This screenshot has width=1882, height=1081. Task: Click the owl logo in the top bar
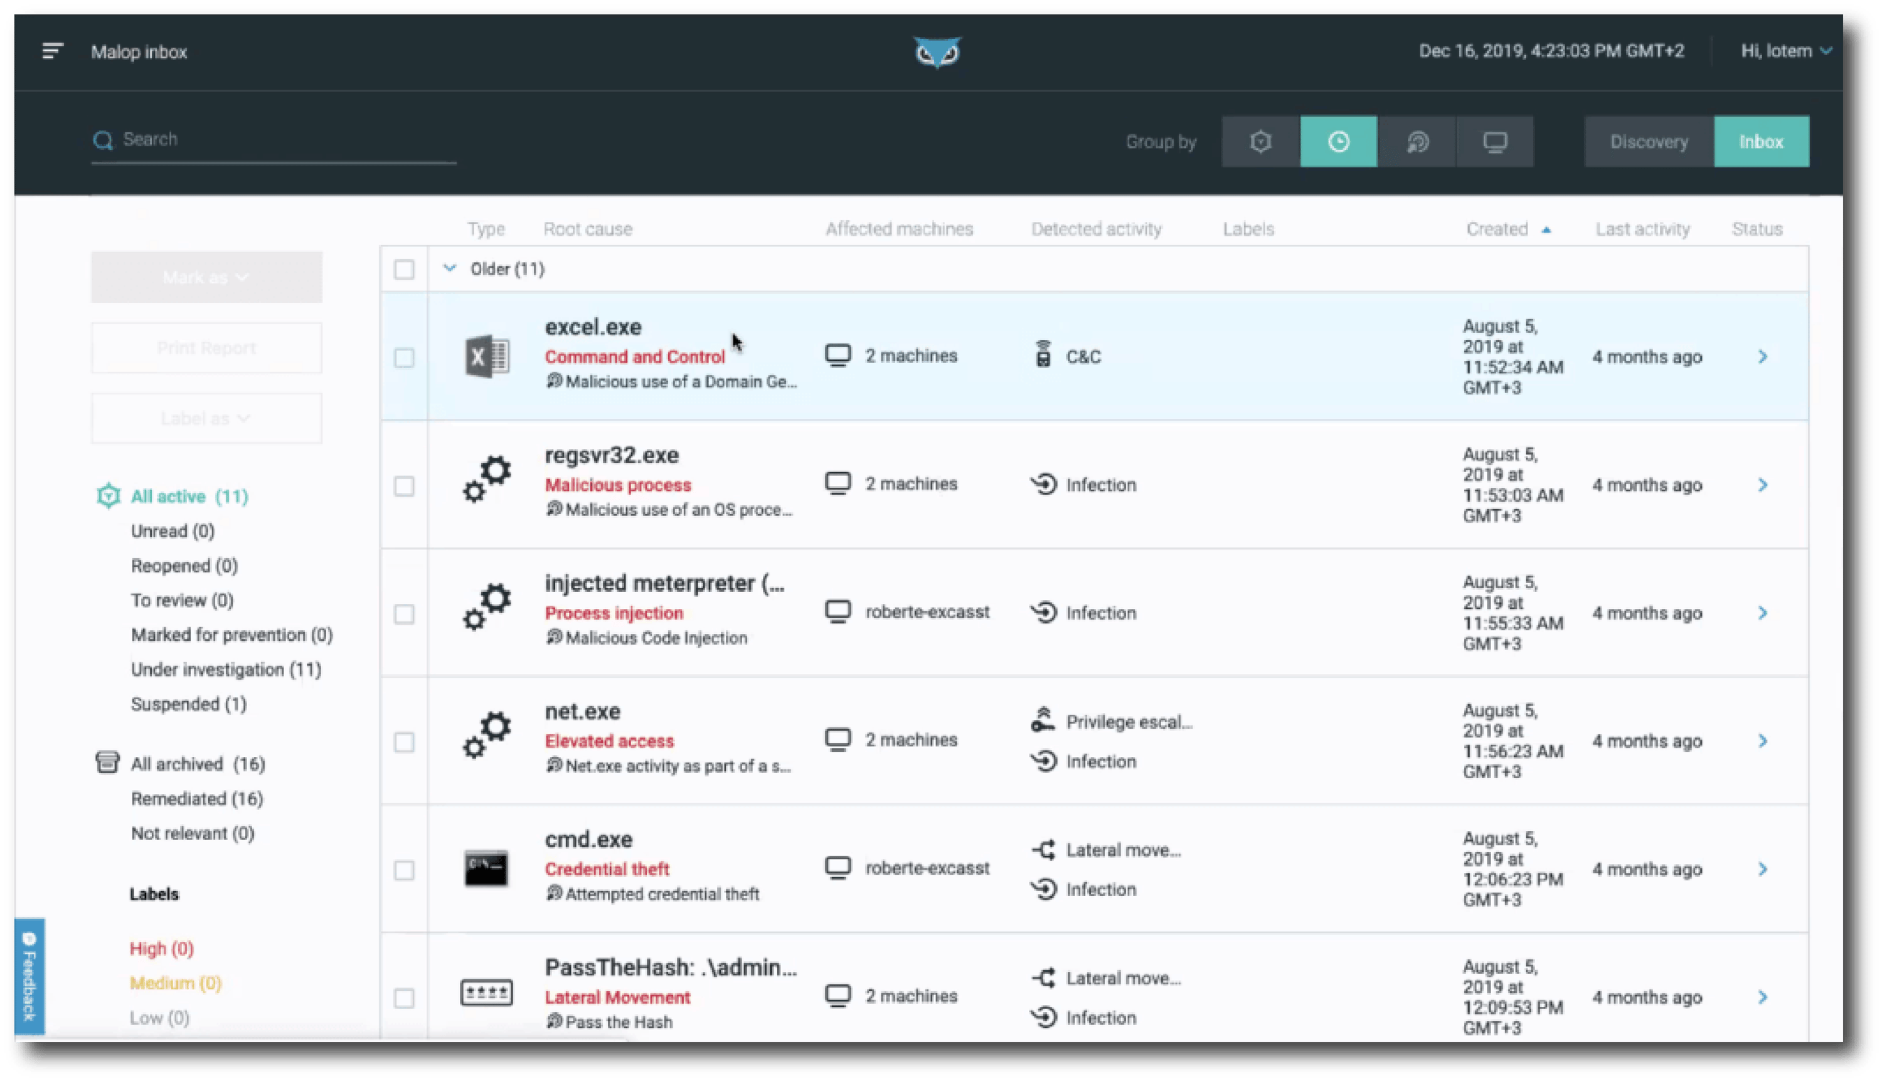(938, 52)
